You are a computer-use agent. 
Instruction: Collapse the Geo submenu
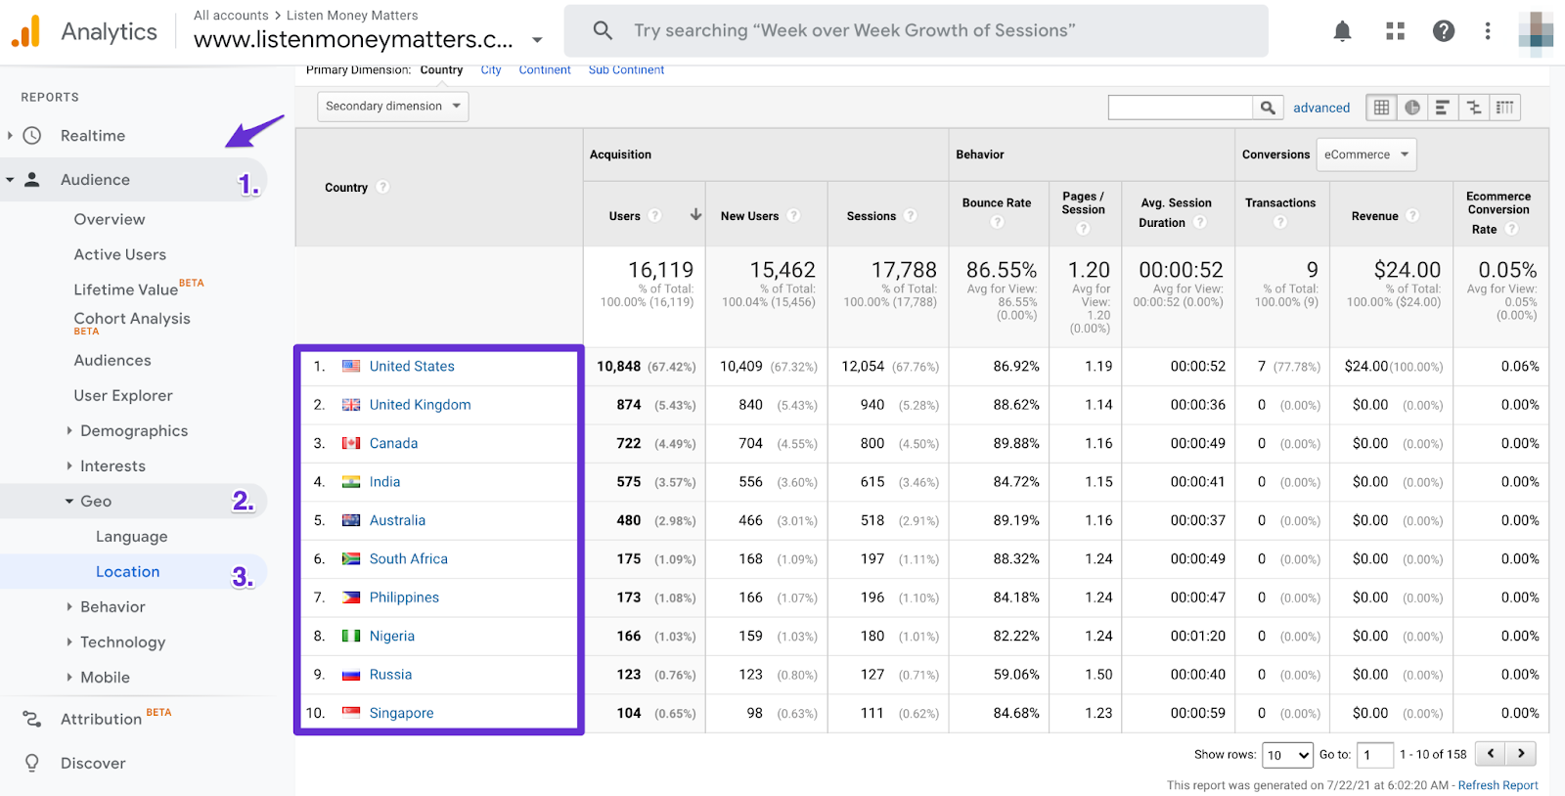(69, 501)
